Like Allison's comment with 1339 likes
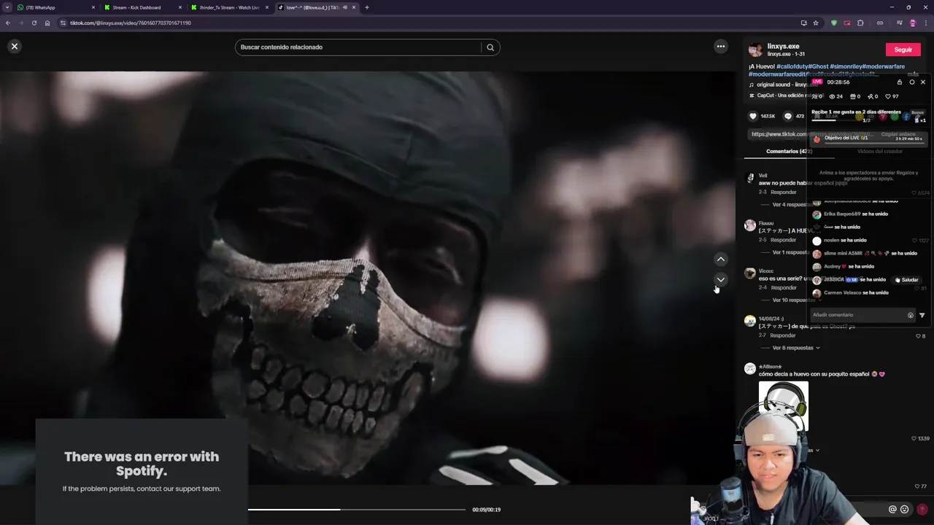This screenshot has height=525, width=934. 914,439
